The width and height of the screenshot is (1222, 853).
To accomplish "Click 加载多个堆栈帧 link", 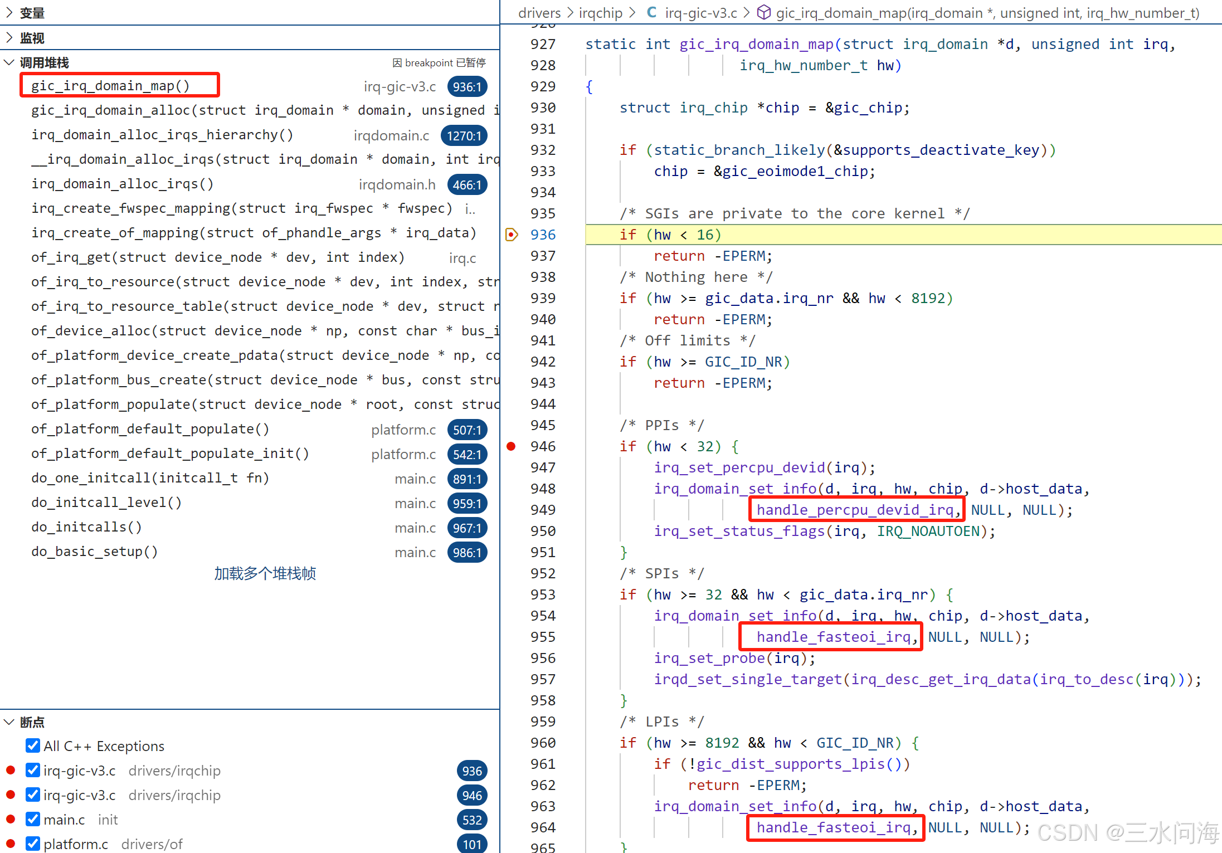I will (x=265, y=573).
